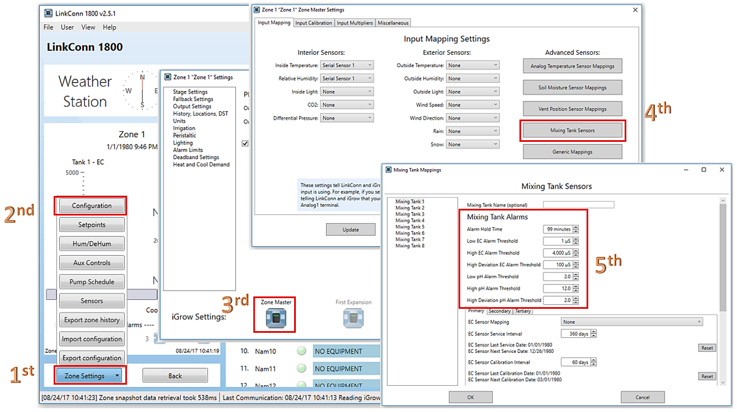Open the Inside Light dropdown
737x412 pixels.
coord(347,92)
